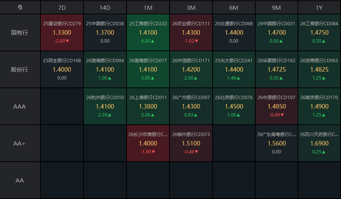
Task: Click the 26长沙农商银行 quote cell
Action: 148,143
